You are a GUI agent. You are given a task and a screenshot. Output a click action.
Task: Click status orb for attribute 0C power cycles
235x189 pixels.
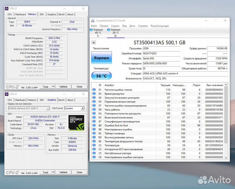(x=94, y=117)
